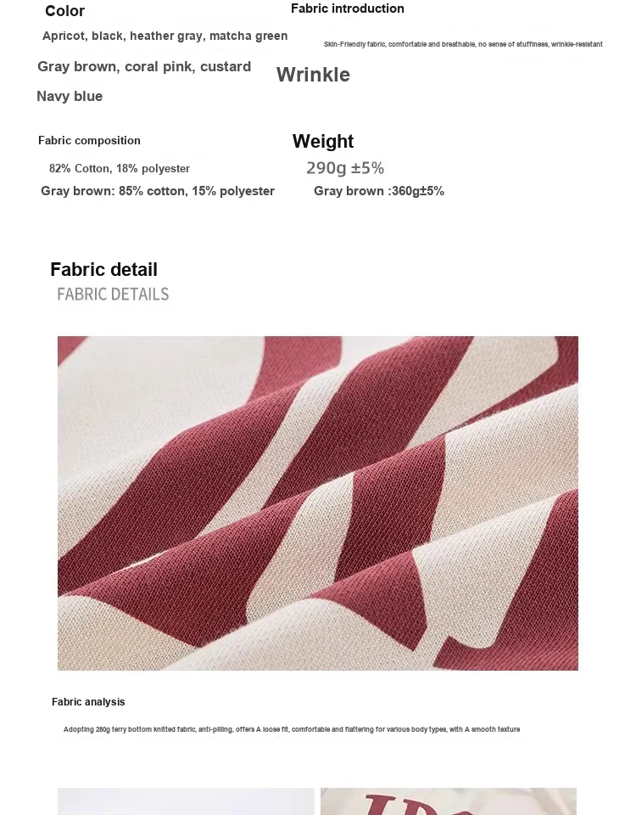Click Gray brown :360g±5% text
This screenshot has height=815, width=636.
click(379, 191)
